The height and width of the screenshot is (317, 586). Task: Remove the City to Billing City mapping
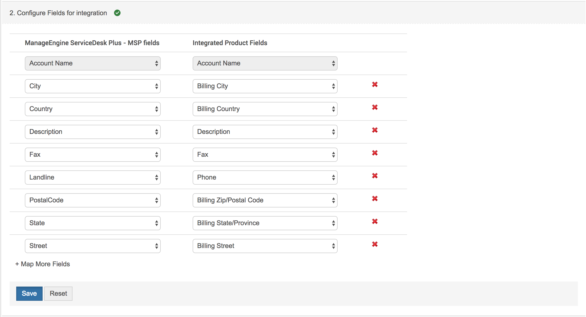click(375, 84)
